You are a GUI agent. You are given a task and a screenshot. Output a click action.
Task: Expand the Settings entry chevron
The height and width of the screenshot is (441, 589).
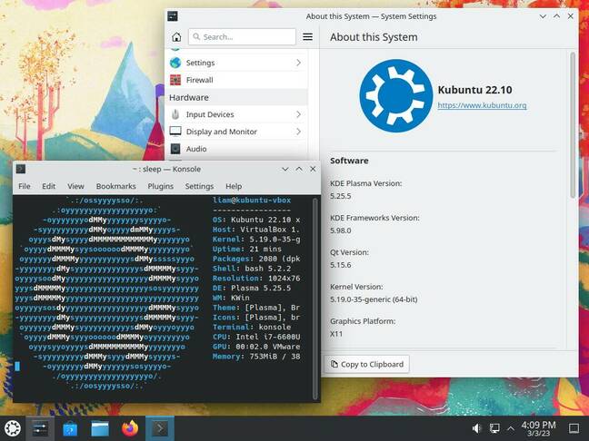(299, 63)
